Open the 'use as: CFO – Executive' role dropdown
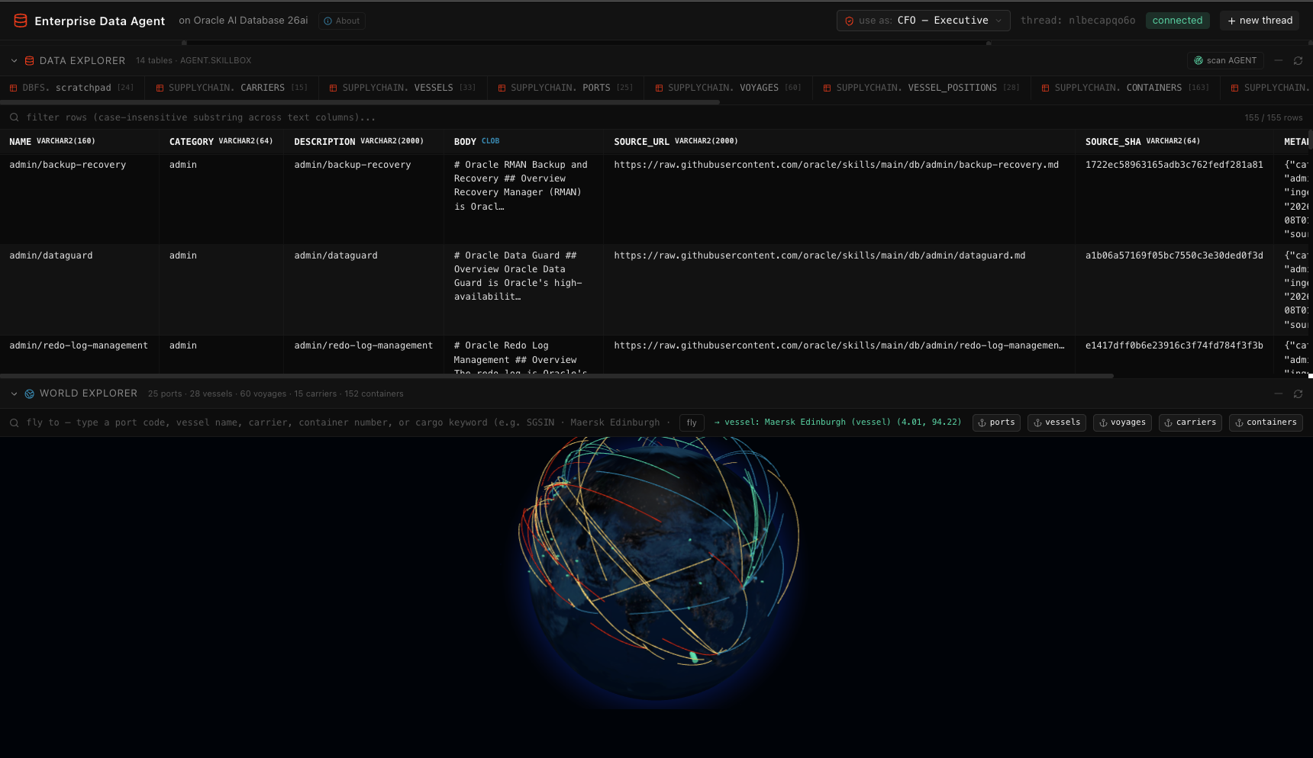Image resolution: width=1313 pixels, height=758 pixels. [923, 21]
